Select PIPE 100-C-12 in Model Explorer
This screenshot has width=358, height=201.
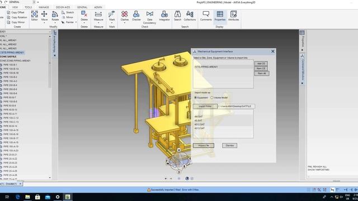pos(11,118)
